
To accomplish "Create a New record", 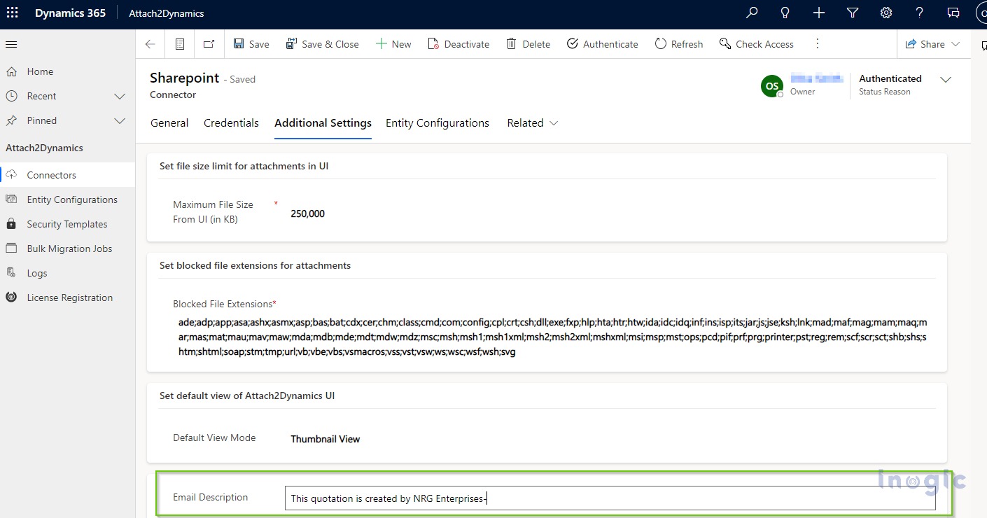I will [393, 44].
